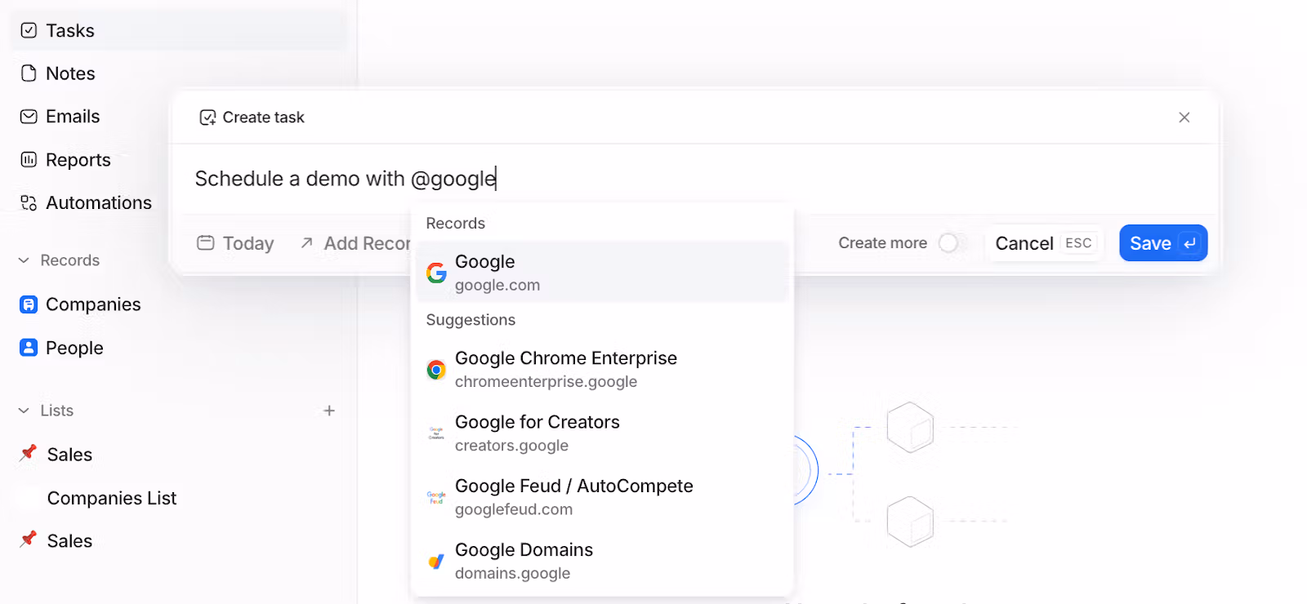Click the Google Feud logo icon
1307x604 pixels.
coord(436,497)
